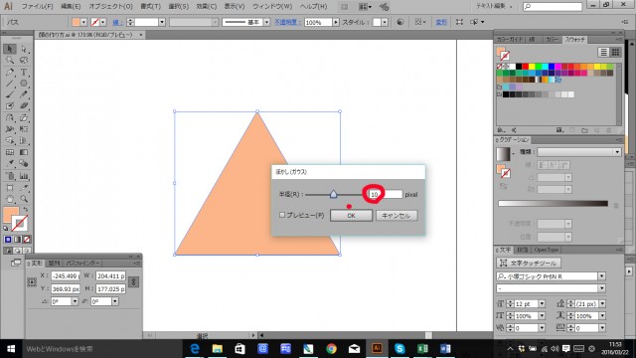Viewport: 636px width, 358px height.
Task: Select the Ellipse shape tool
Action: click(x=24, y=84)
